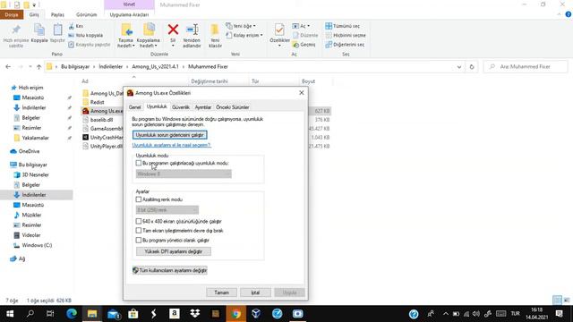Click Tüm kullanıcıların ayarlarını değiştir

tap(170, 270)
